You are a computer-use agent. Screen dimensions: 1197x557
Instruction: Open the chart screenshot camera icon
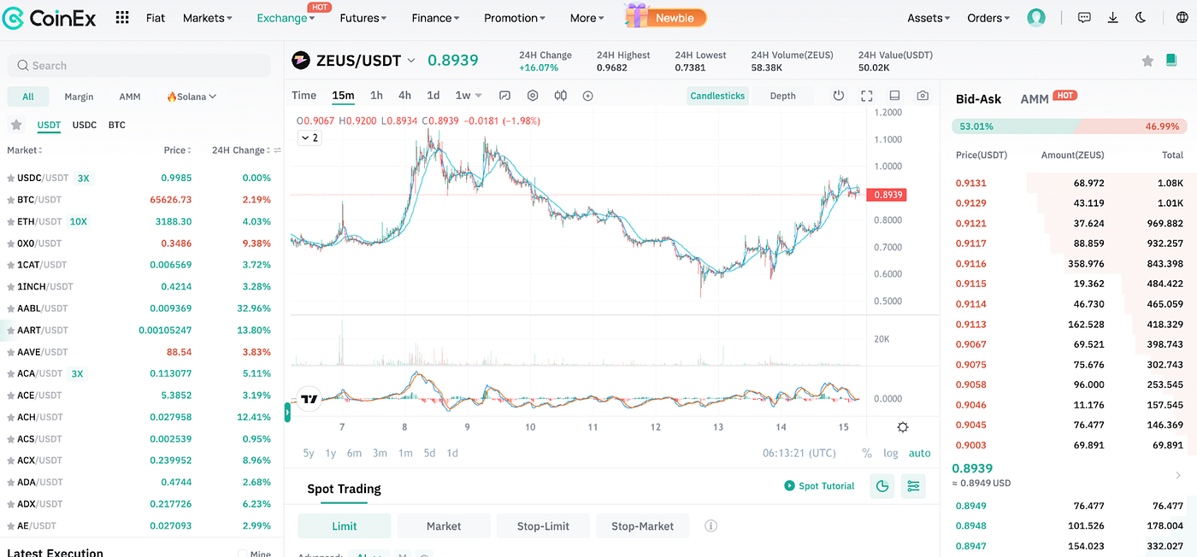pyautogui.click(x=923, y=96)
